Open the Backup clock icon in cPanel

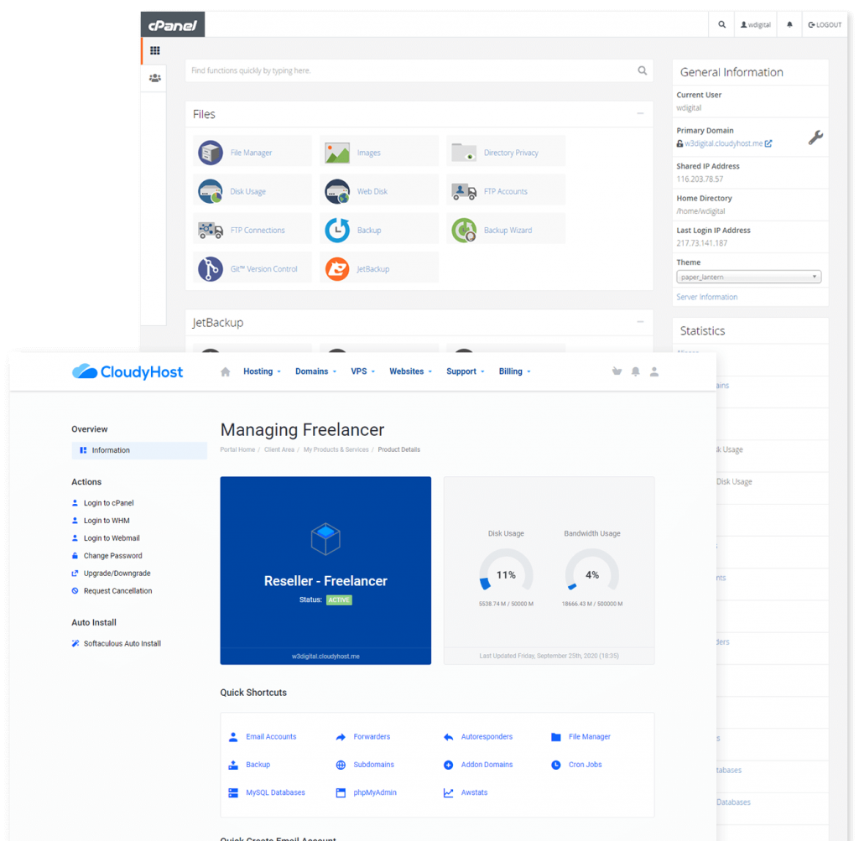click(x=337, y=231)
